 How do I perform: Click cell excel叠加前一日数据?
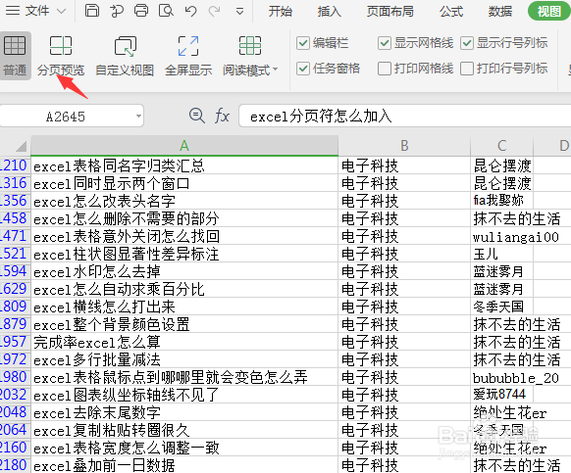(184, 465)
